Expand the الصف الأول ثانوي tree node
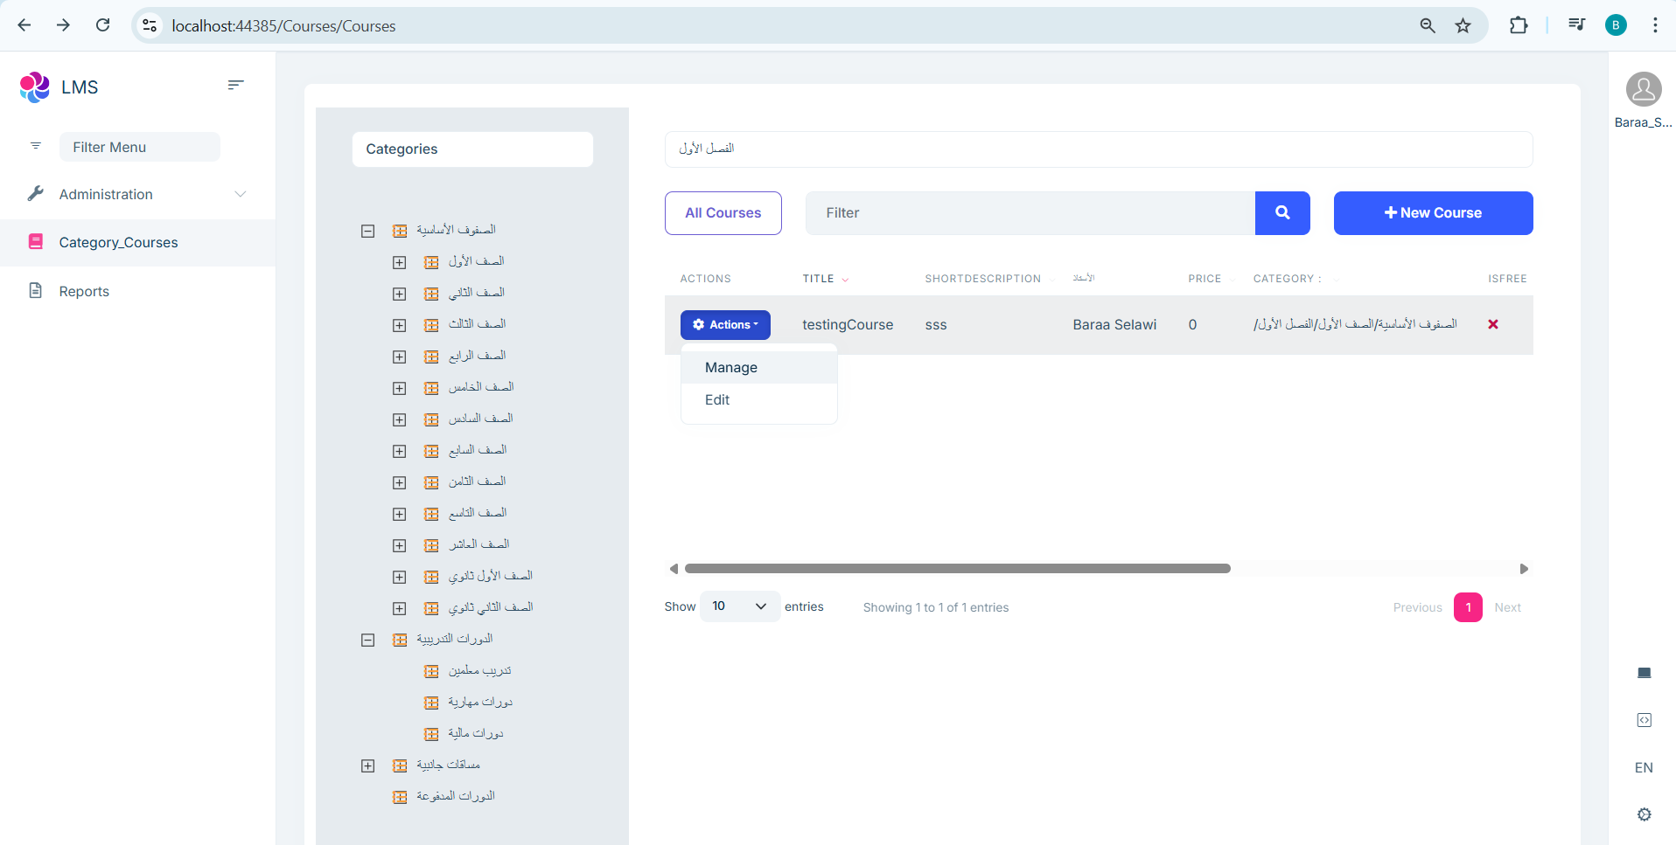This screenshot has height=845, width=1676. 400,577
